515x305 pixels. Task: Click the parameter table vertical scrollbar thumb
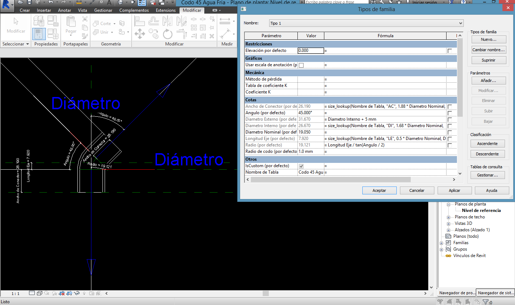point(460,77)
